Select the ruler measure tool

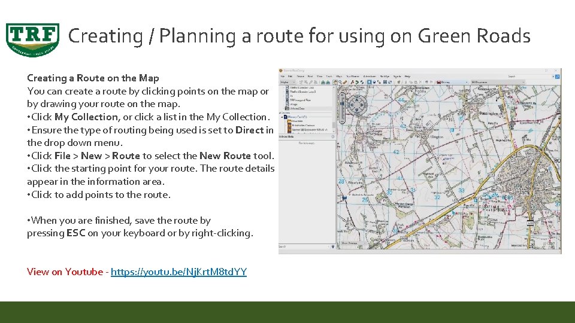345,82
